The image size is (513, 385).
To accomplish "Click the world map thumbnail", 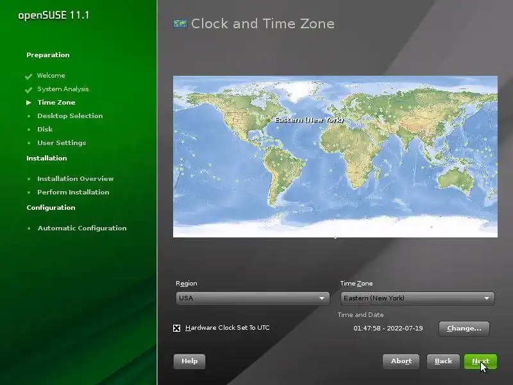I will (335, 157).
